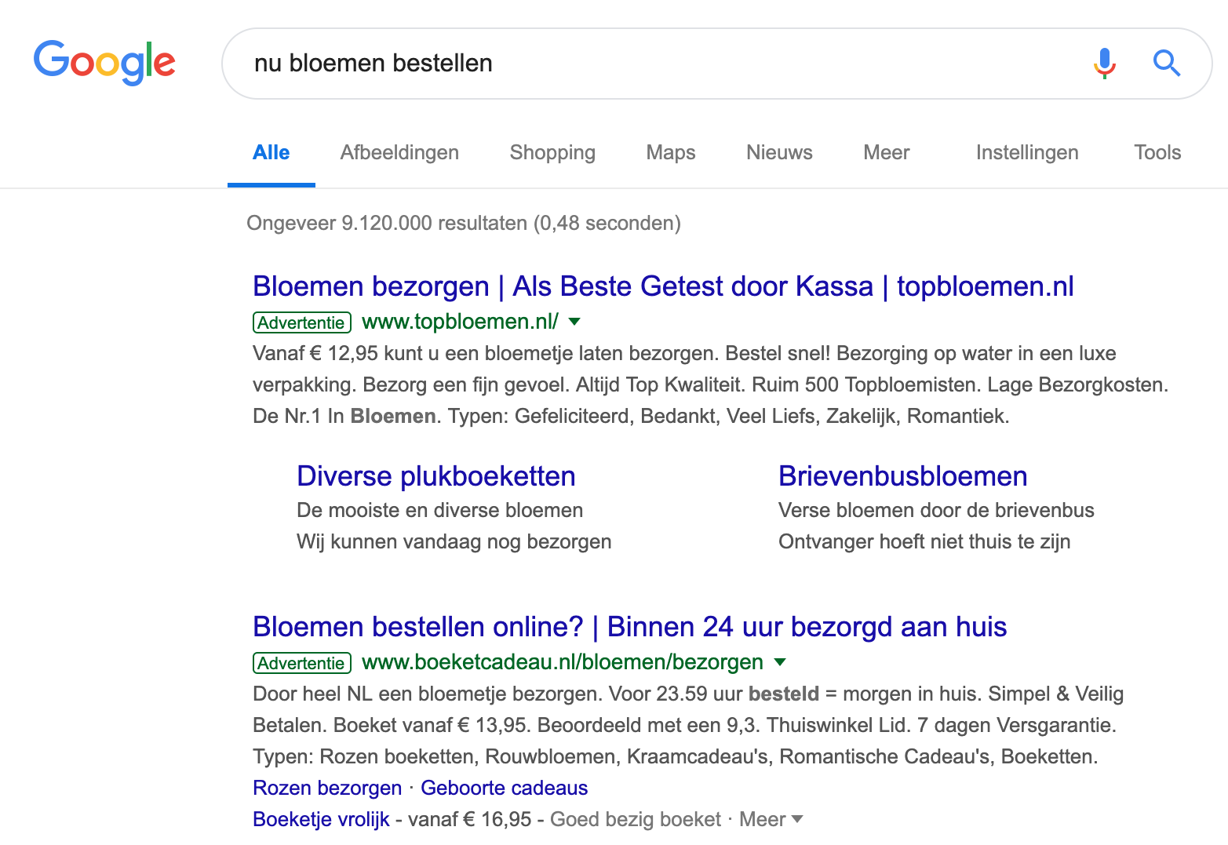Open Instellingen settings menu
The height and width of the screenshot is (845, 1228).
(1026, 152)
